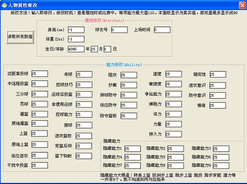Click the birthday year field showing 4095

click(x=76, y=49)
